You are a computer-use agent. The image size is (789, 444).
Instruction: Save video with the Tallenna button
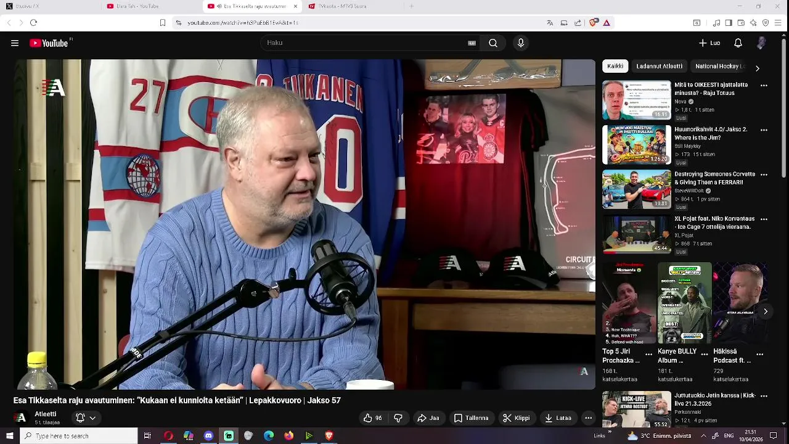(x=472, y=418)
